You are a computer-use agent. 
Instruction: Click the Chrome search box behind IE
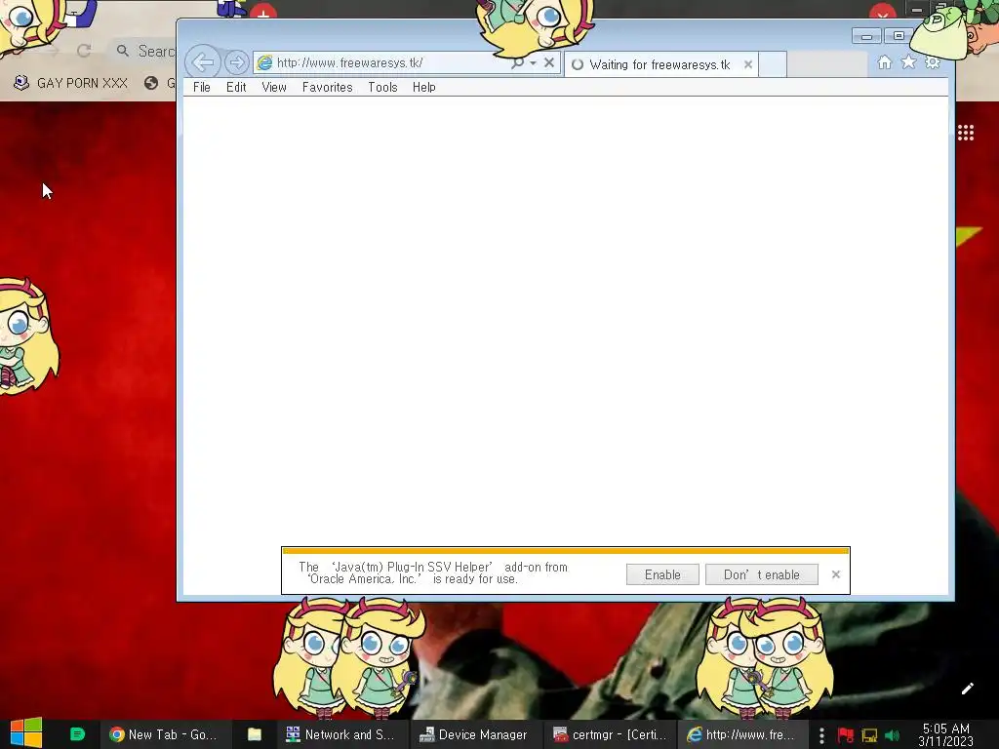click(x=143, y=51)
